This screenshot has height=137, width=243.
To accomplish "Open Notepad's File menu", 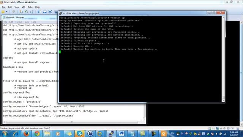I will [x=5, y=22].
